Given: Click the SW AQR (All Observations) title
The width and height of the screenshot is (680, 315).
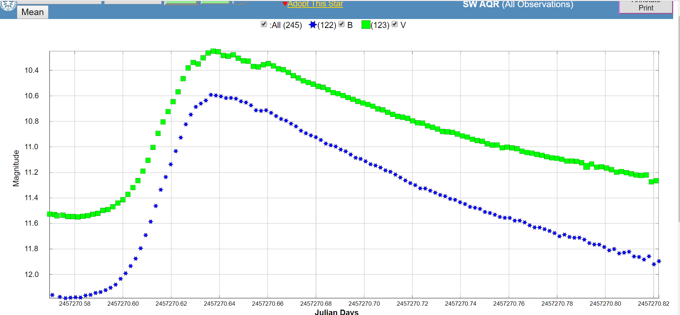Looking at the screenshot, I should (x=518, y=4).
